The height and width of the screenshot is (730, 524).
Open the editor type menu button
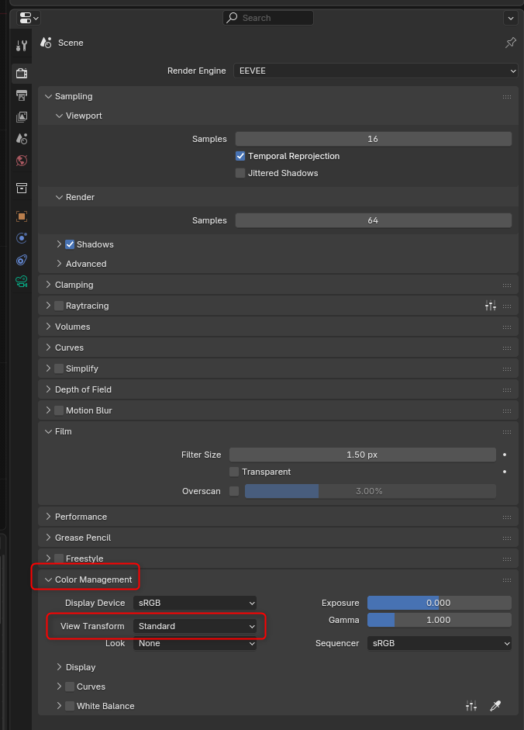[29, 18]
